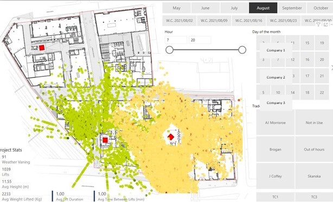Viewport: 333px width, 202px height.
Task: Toggle day 15 in Day of the month
Action: [x=307, y=43]
